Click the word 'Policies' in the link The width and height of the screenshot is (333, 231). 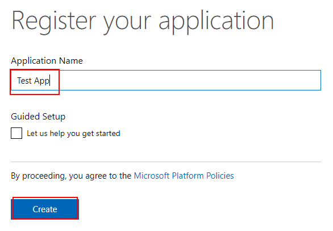pos(220,176)
